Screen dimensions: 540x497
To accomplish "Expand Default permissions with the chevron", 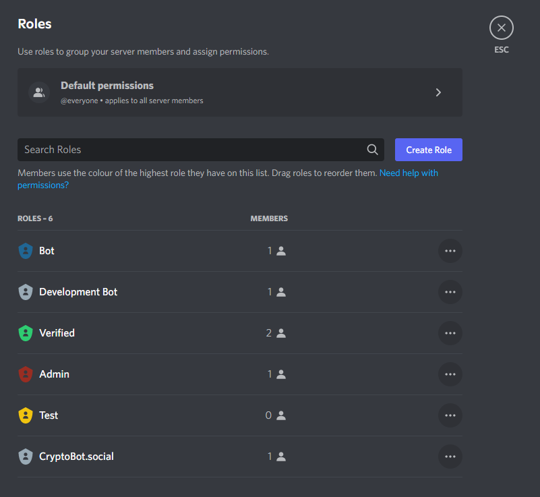I will pos(438,92).
